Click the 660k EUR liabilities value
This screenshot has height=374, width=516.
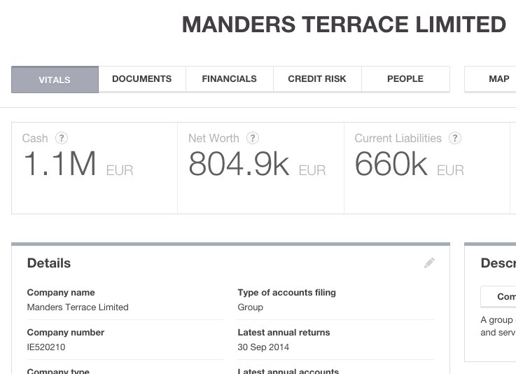click(410, 164)
